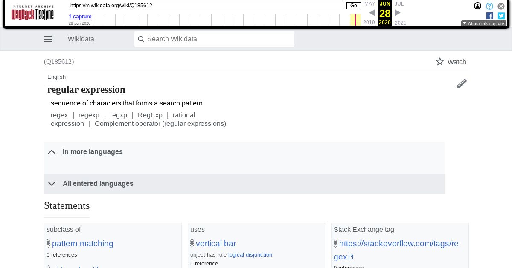Click the Wayback URL input field

click(x=207, y=6)
